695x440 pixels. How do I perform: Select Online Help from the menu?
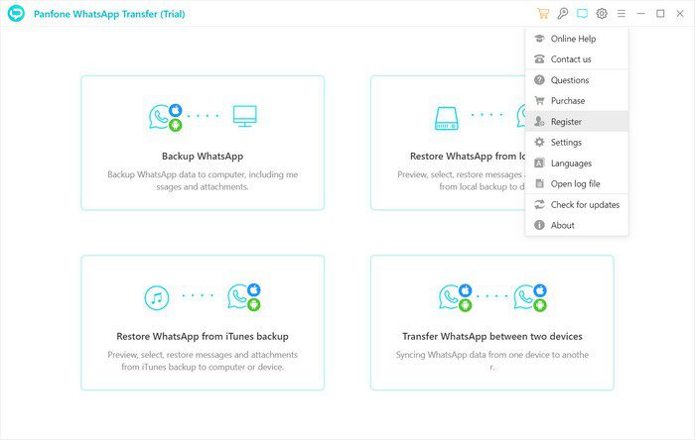coord(573,39)
